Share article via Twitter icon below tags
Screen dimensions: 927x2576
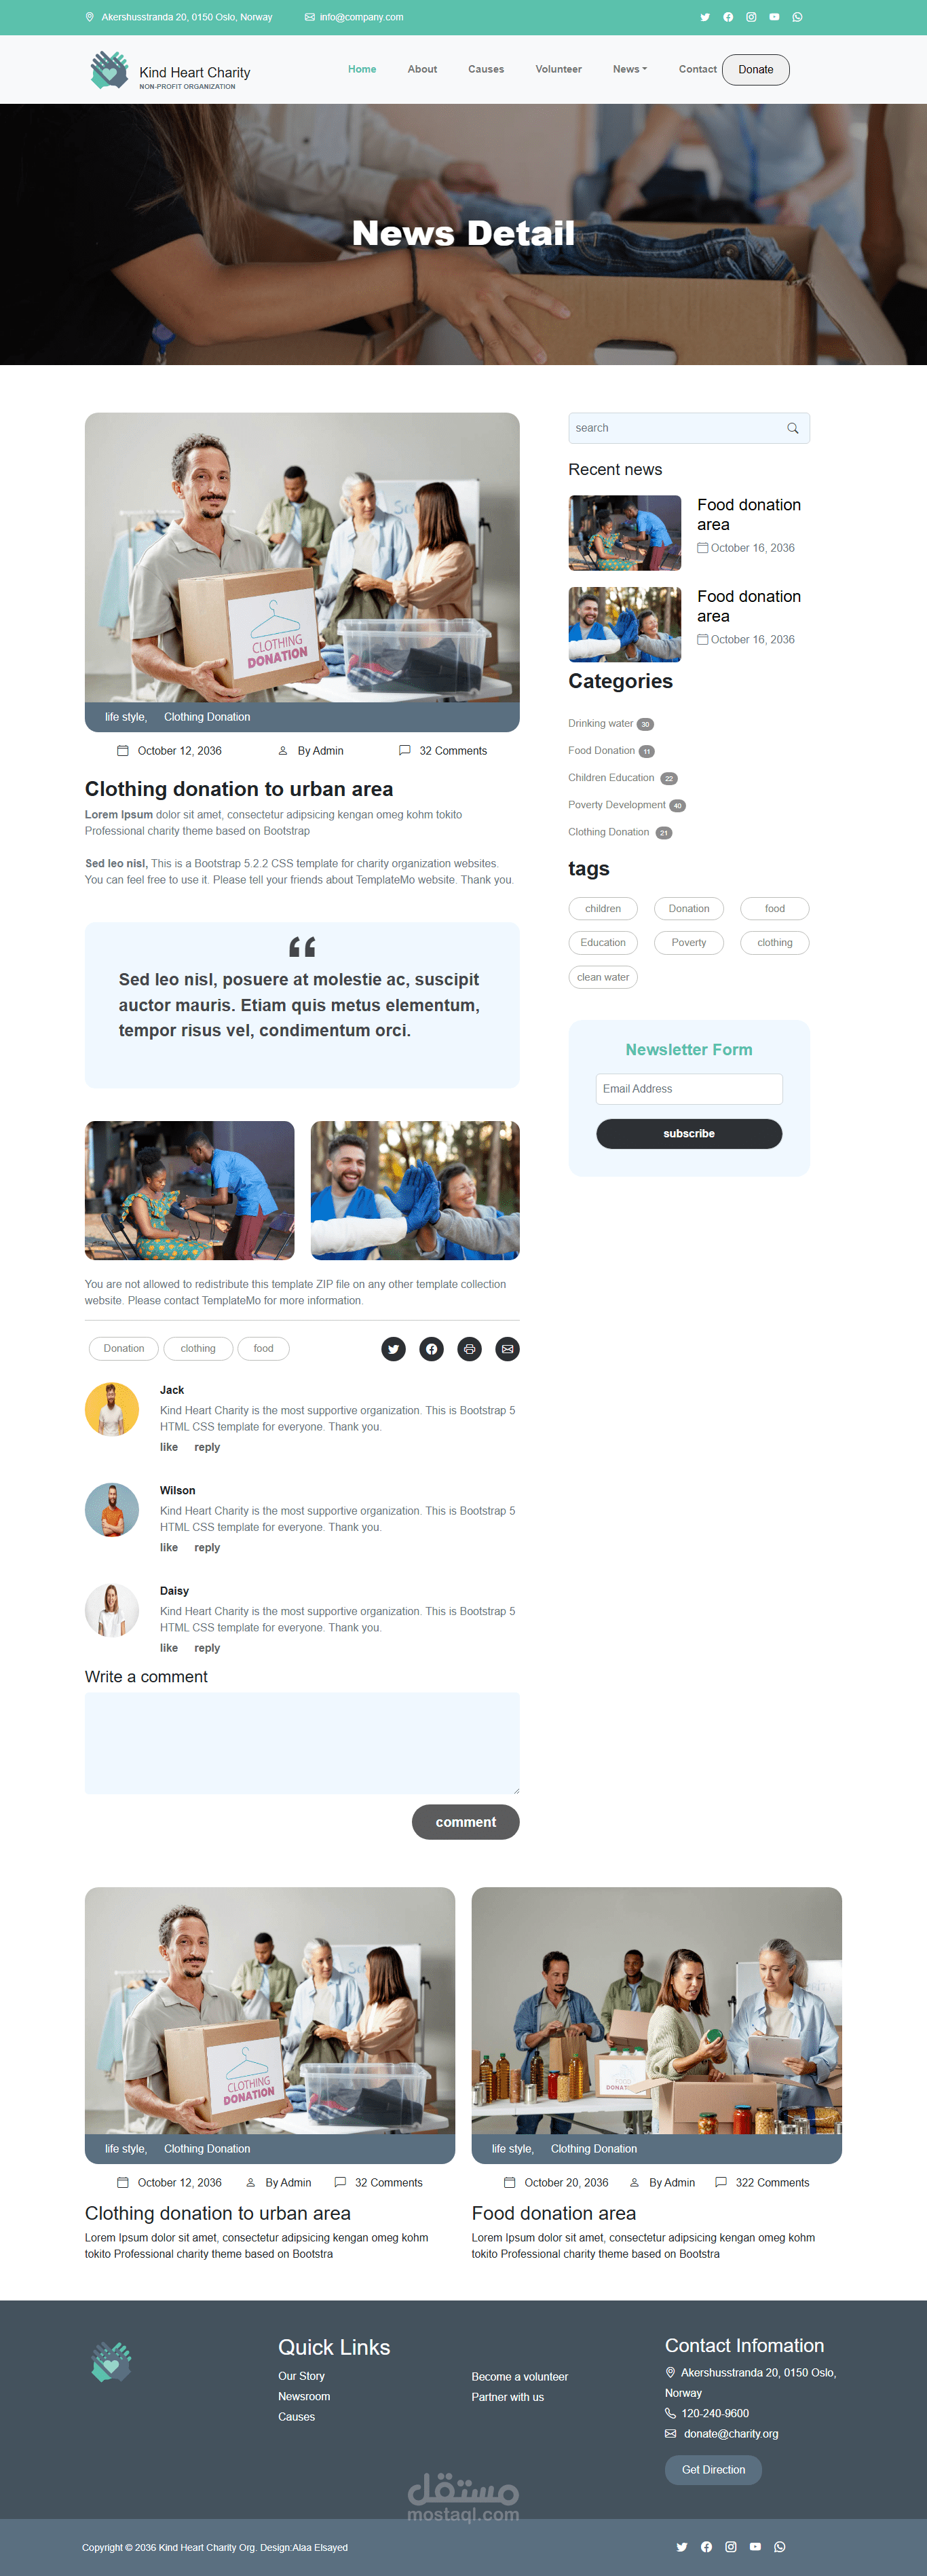pos(393,1349)
